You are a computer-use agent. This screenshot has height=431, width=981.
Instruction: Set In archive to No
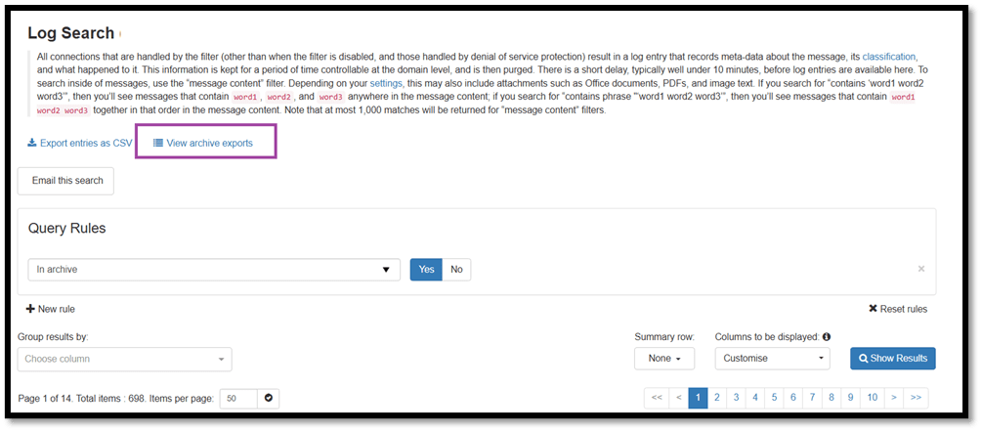456,270
